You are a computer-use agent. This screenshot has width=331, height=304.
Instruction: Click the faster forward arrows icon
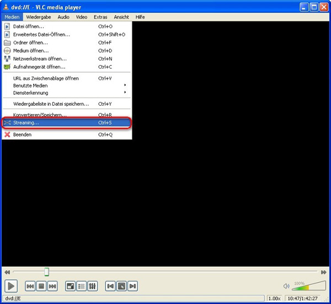click(x=324, y=272)
